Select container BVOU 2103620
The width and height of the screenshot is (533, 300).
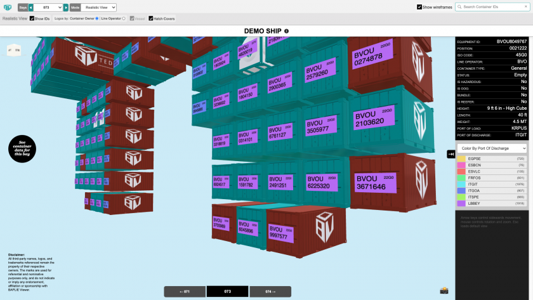click(x=373, y=118)
